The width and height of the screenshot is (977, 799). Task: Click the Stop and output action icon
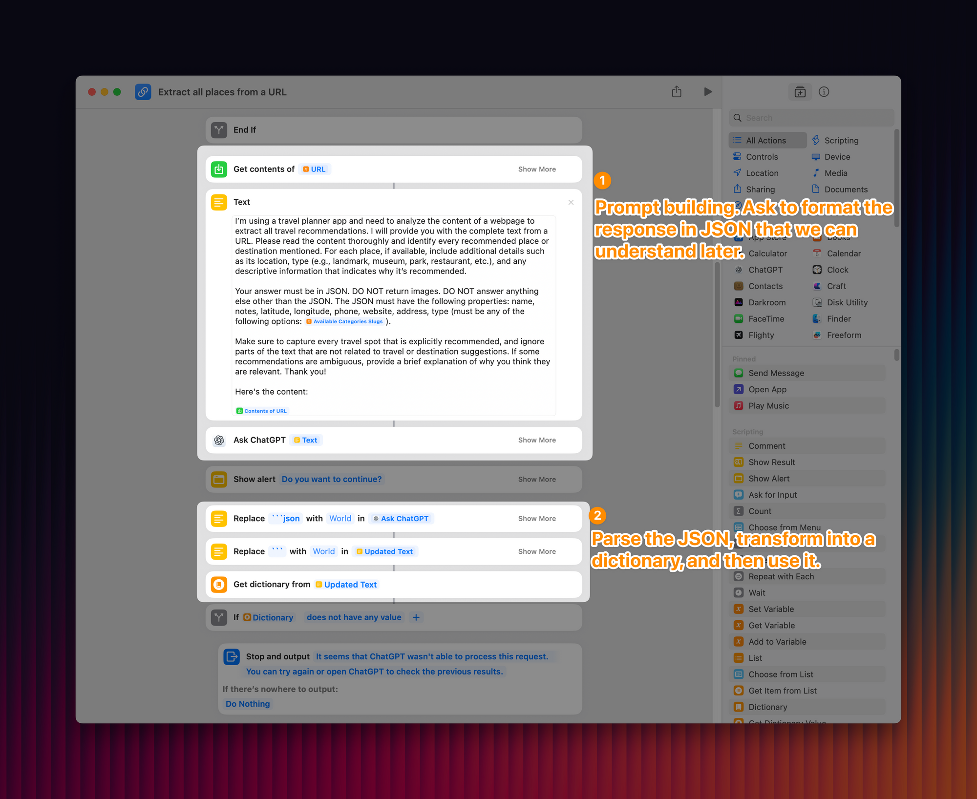tap(232, 657)
